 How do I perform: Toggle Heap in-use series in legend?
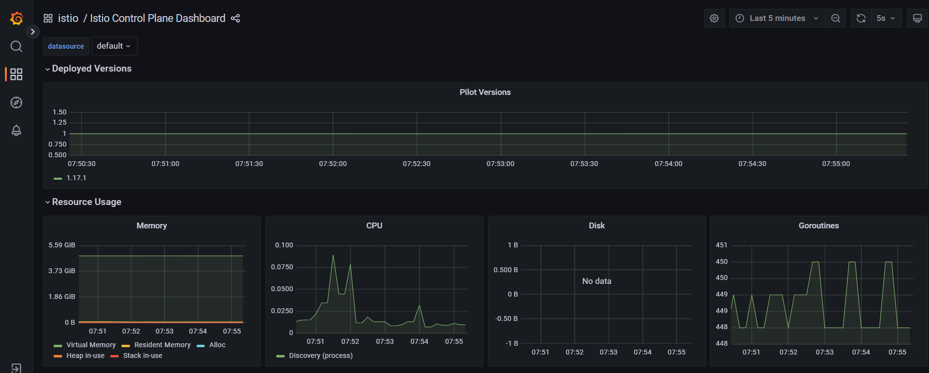(85, 355)
